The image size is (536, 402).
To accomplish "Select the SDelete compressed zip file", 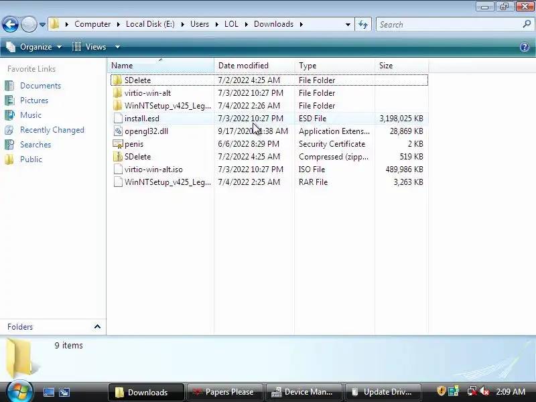I will click(x=137, y=157).
